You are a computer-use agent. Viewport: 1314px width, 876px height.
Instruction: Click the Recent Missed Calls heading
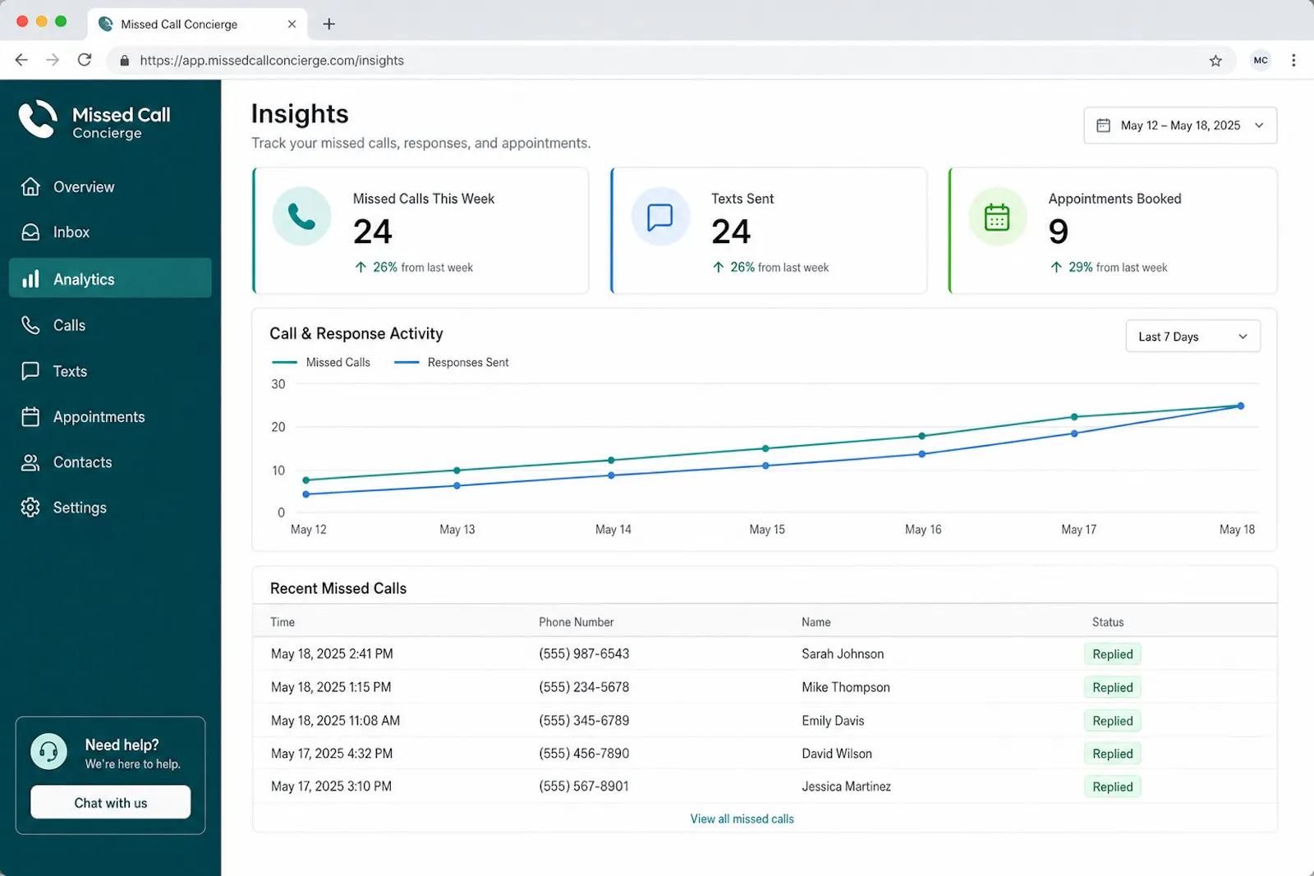(x=338, y=589)
